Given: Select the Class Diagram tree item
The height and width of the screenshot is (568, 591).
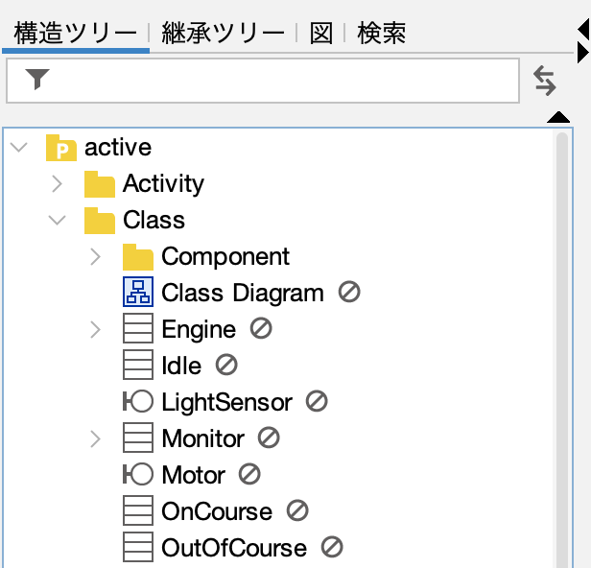Looking at the screenshot, I should [x=243, y=294].
